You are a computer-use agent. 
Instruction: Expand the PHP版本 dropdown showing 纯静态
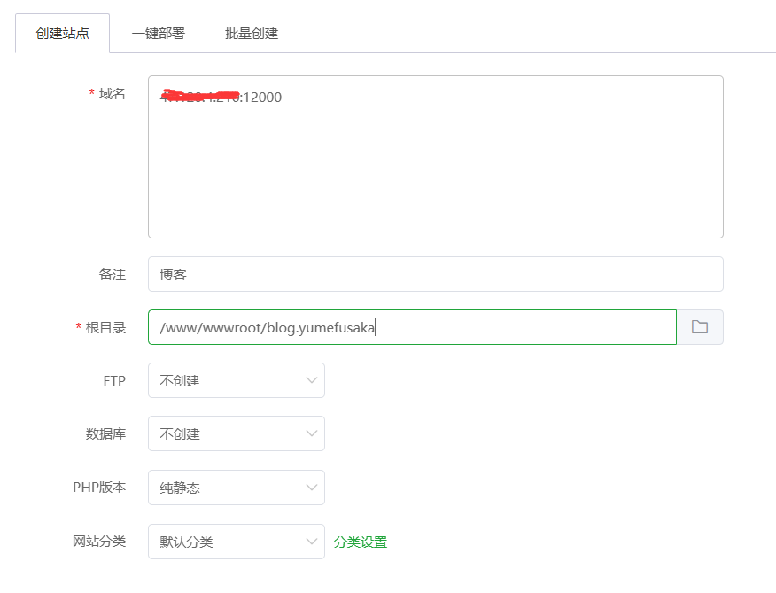235,488
